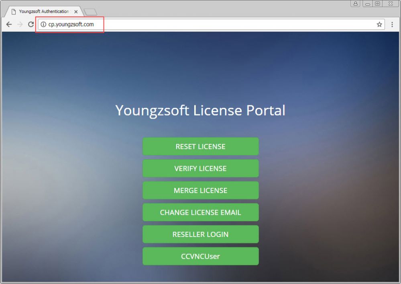The image size is (401, 284).
Task: Reload the current page
Action: 31,25
